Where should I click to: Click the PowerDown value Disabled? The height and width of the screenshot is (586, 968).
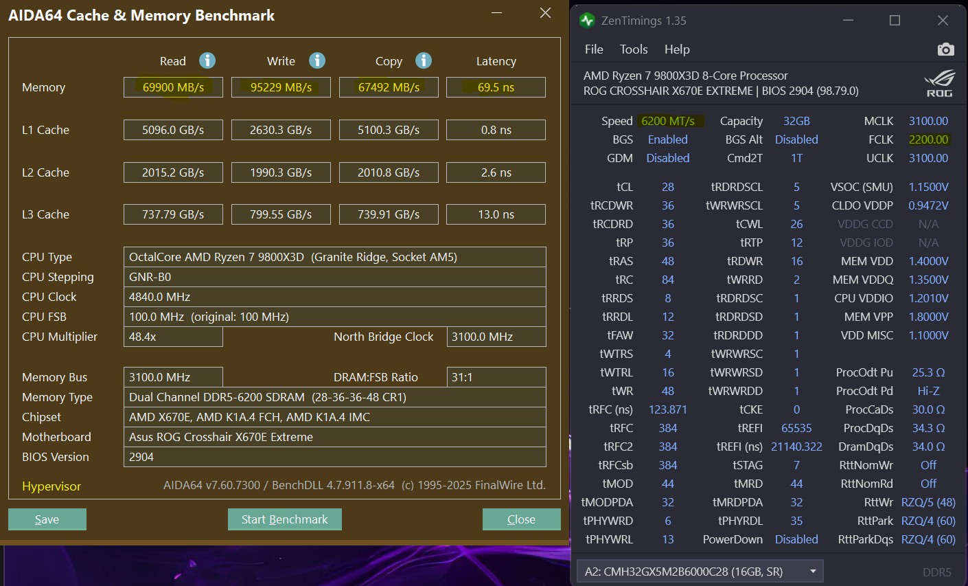pos(796,539)
